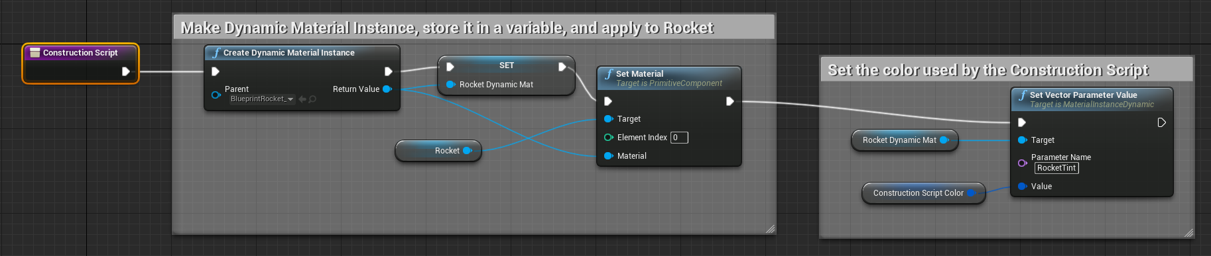
Task: Click the Parameter Name pin circle
Action: 1022,163
